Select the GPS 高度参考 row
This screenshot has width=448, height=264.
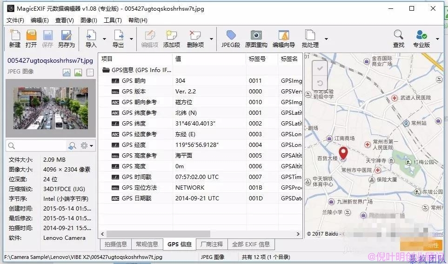(x=201, y=156)
